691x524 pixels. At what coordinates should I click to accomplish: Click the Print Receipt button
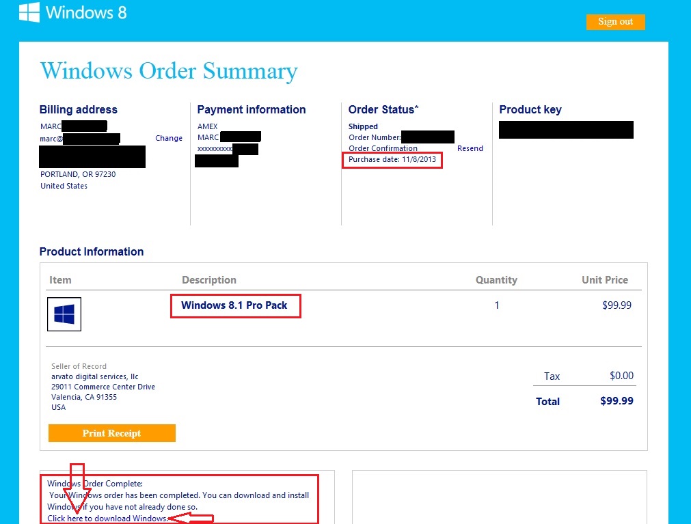tap(112, 433)
